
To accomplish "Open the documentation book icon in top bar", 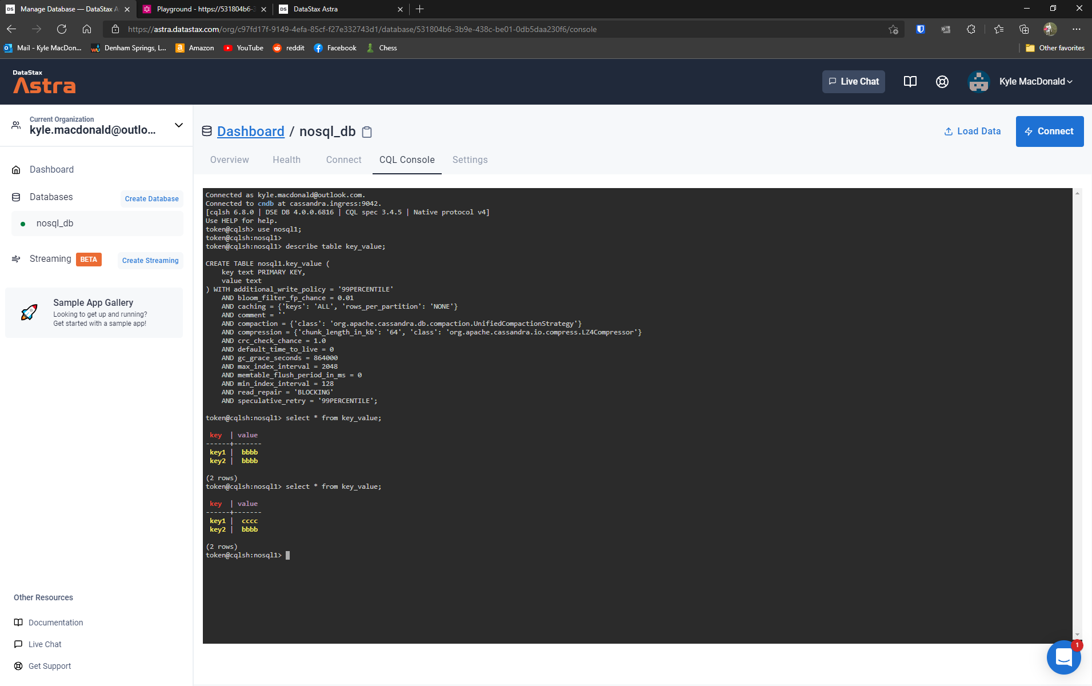I will [x=910, y=81].
